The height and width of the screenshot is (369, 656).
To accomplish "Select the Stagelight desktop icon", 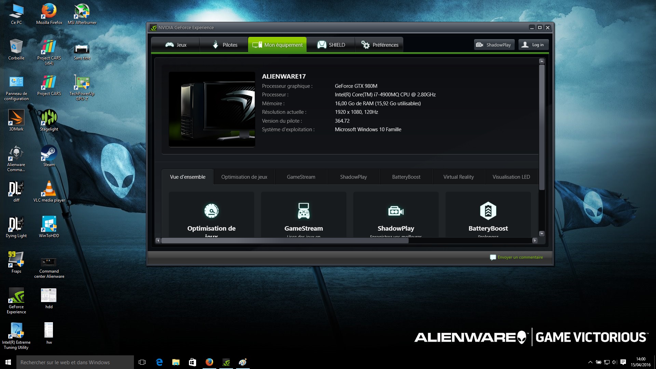I will point(49,120).
